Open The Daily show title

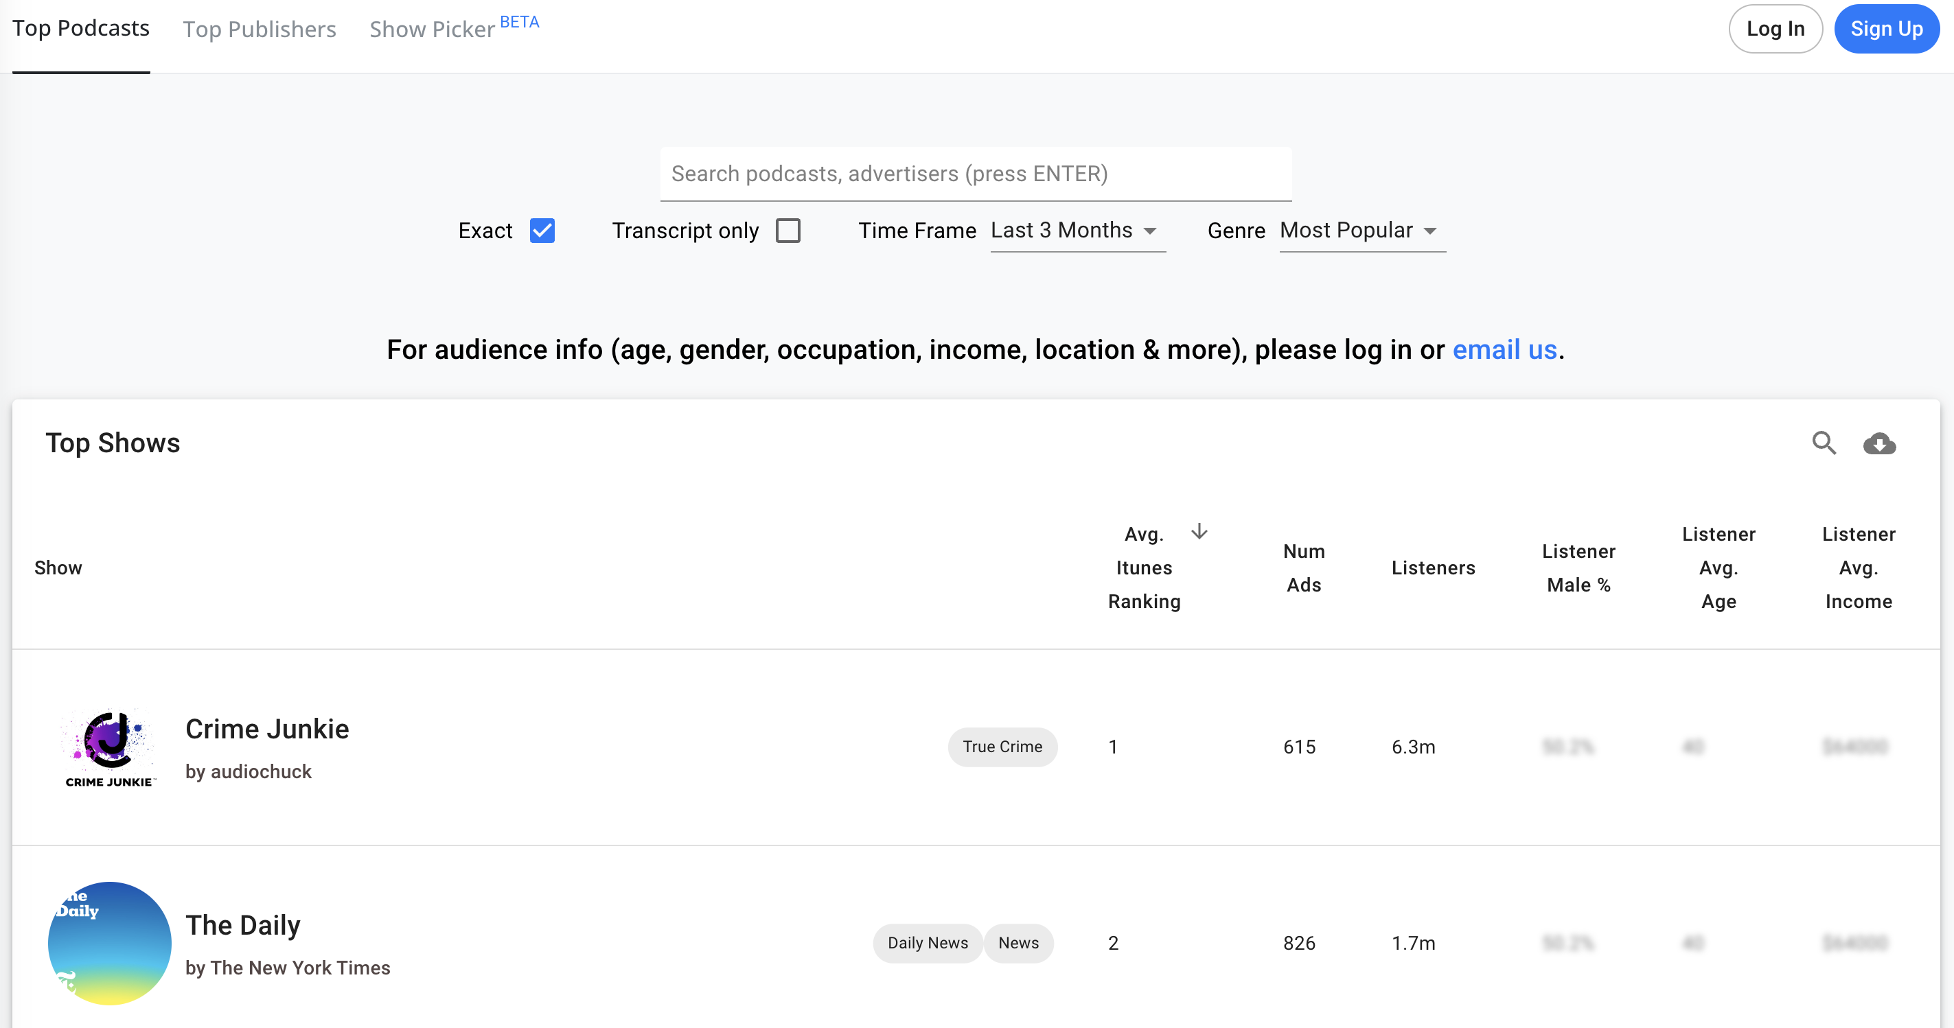coord(243,926)
